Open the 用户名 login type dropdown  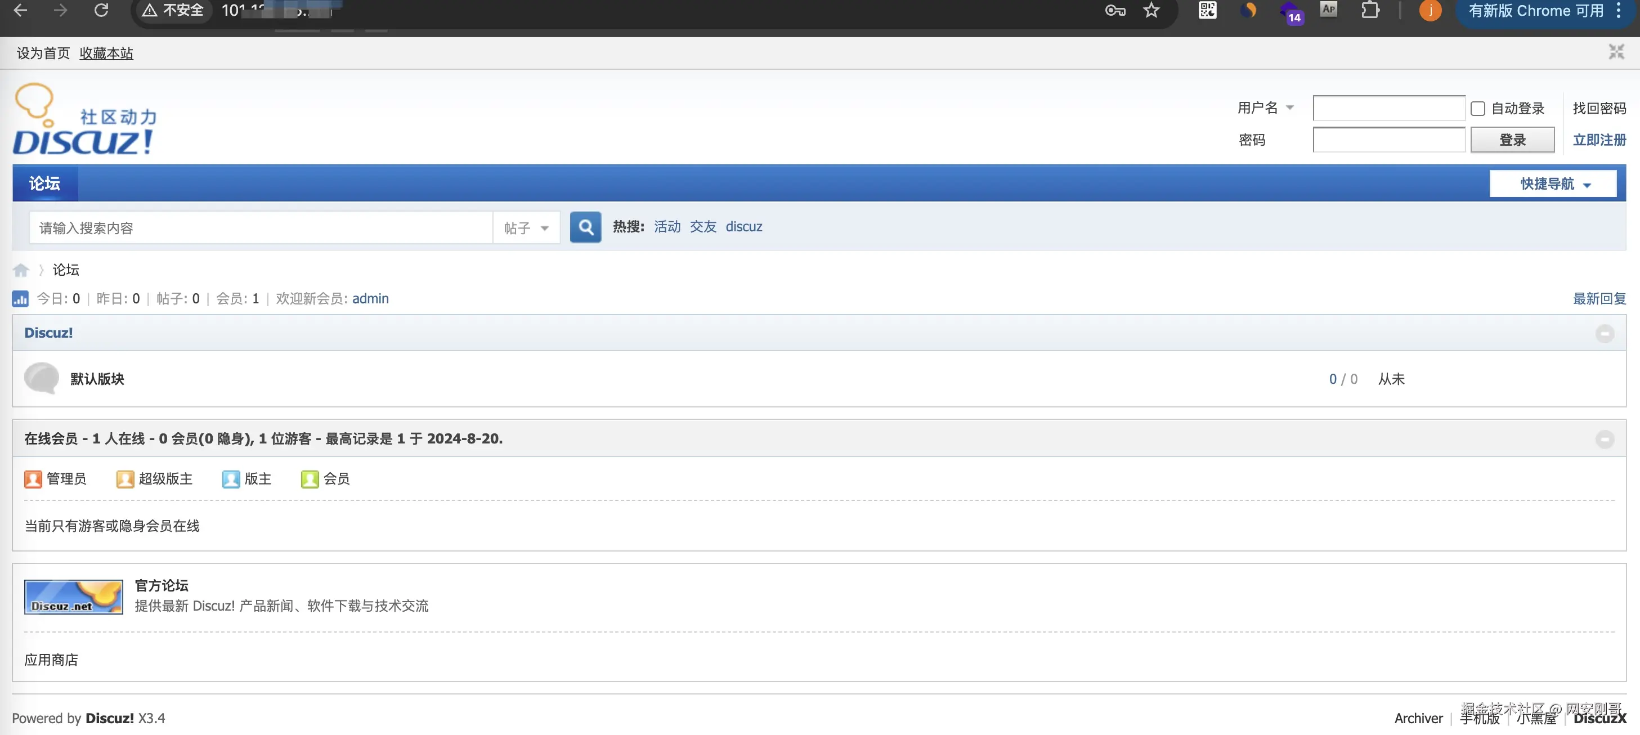coord(1266,107)
